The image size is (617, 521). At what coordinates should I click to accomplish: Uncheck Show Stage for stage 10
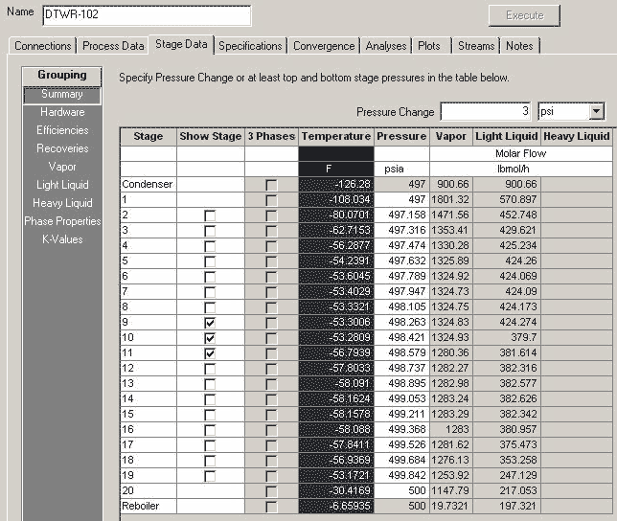point(210,338)
